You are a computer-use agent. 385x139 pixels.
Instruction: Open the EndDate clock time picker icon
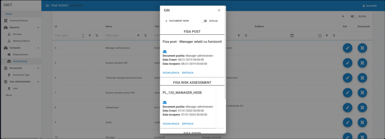point(320,35)
